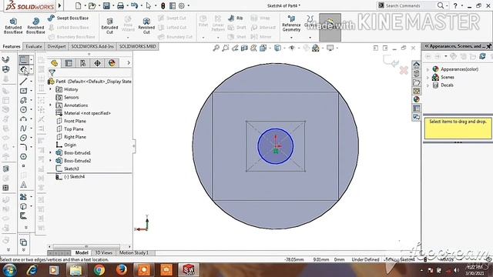Screen dimensions: 493x277
Task: Click the Rib feature tool
Action: coord(236,18)
